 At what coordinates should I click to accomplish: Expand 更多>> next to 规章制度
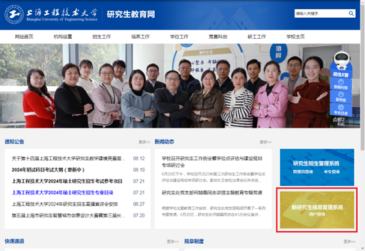coord(349,242)
